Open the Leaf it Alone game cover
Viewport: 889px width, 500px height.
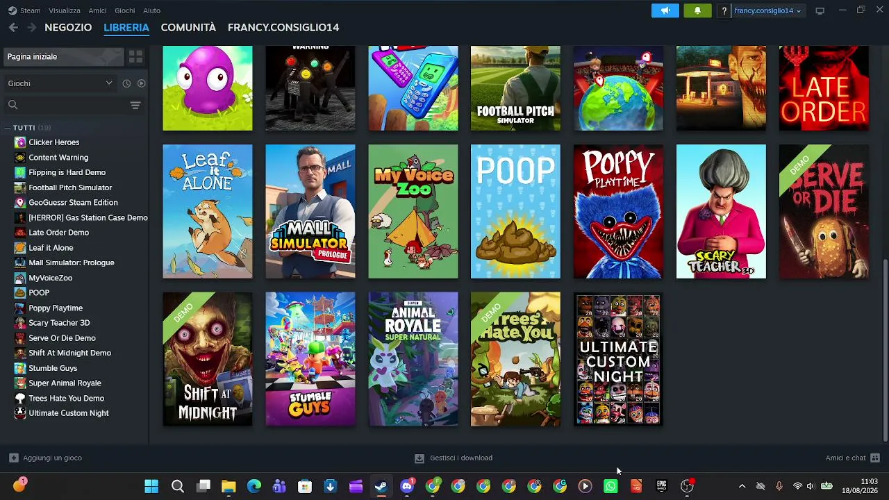click(208, 211)
